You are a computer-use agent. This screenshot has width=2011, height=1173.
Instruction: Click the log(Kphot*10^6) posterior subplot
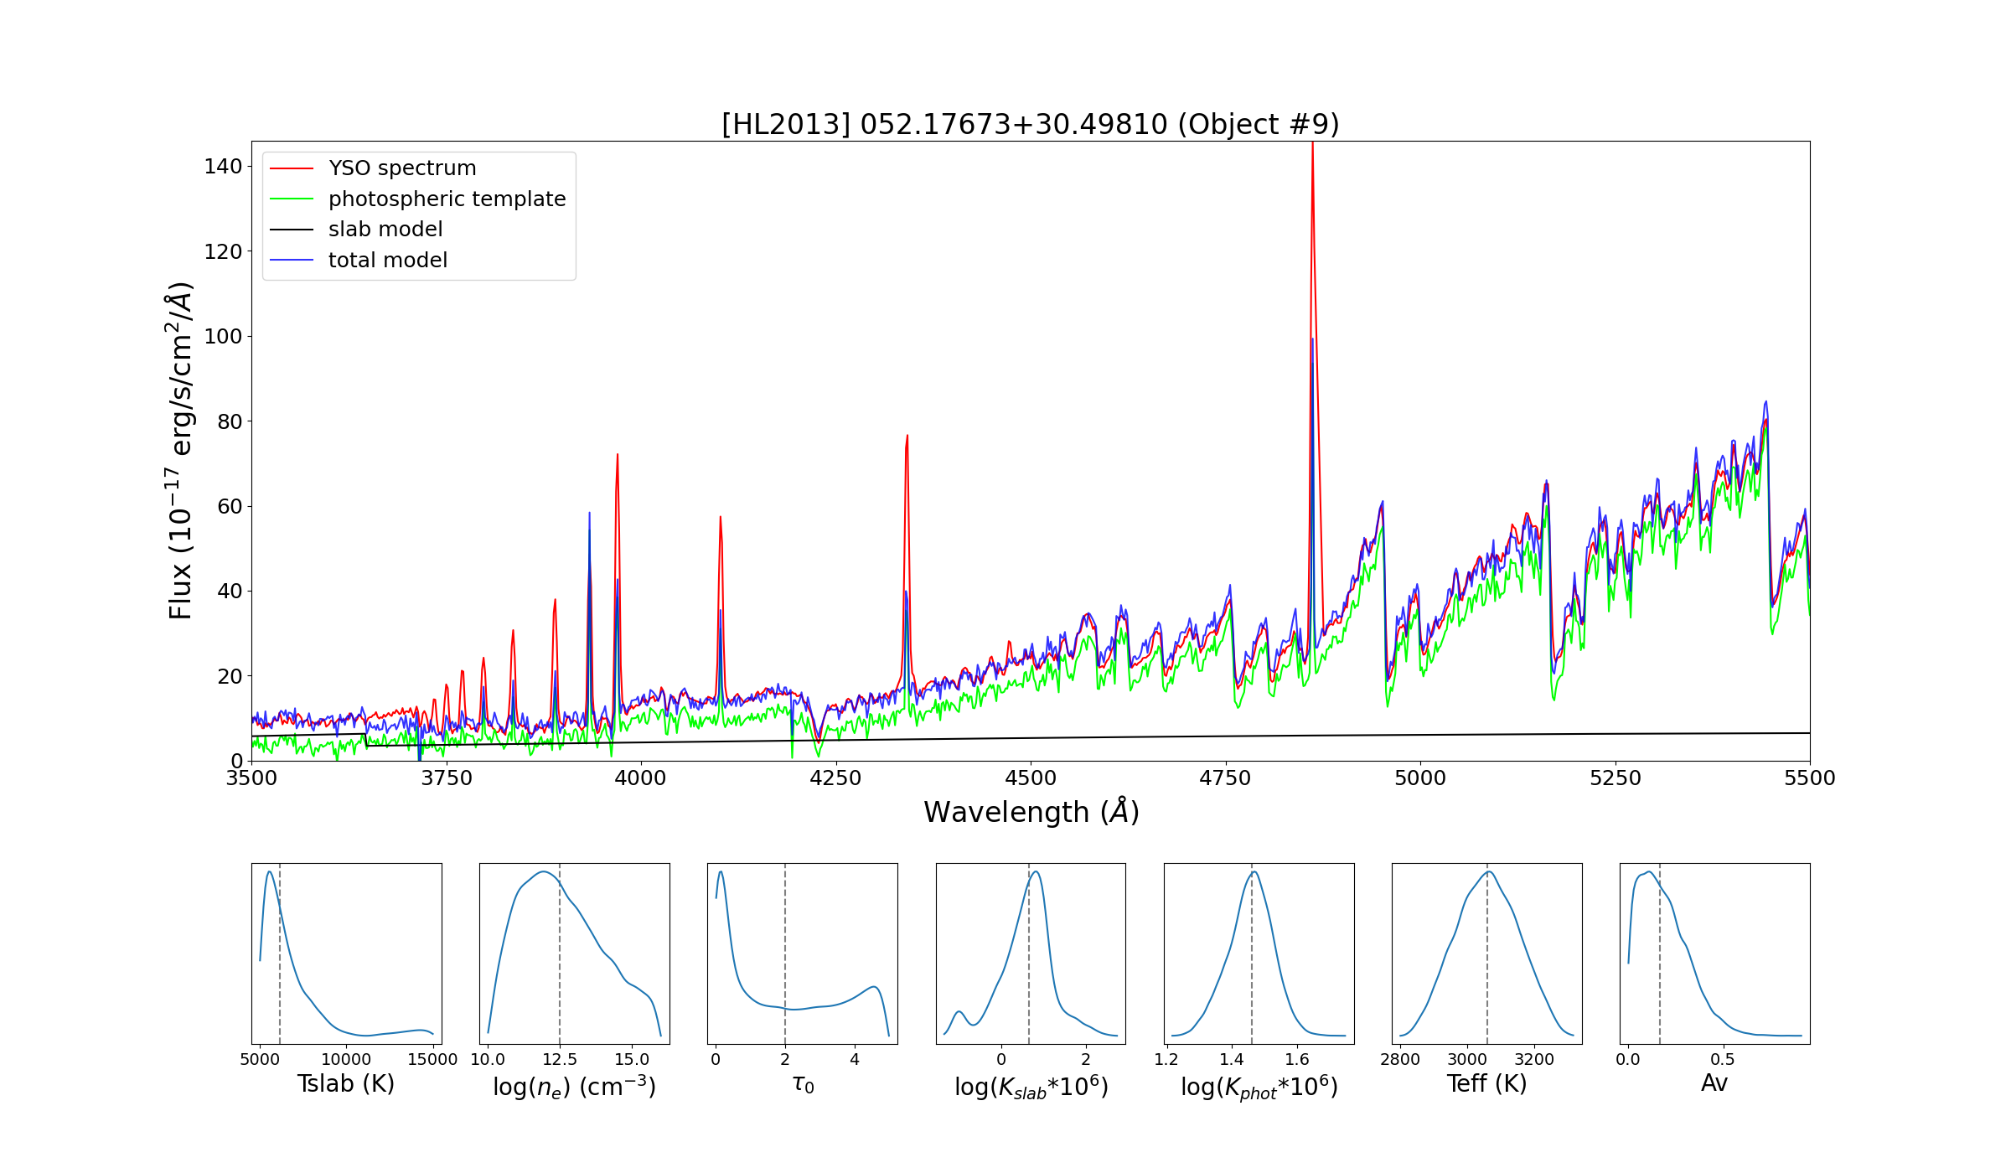tap(1259, 953)
